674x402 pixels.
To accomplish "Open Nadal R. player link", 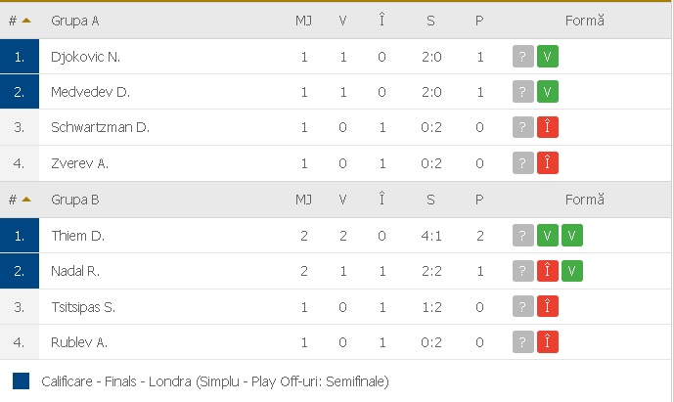I will [x=76, y=271].
